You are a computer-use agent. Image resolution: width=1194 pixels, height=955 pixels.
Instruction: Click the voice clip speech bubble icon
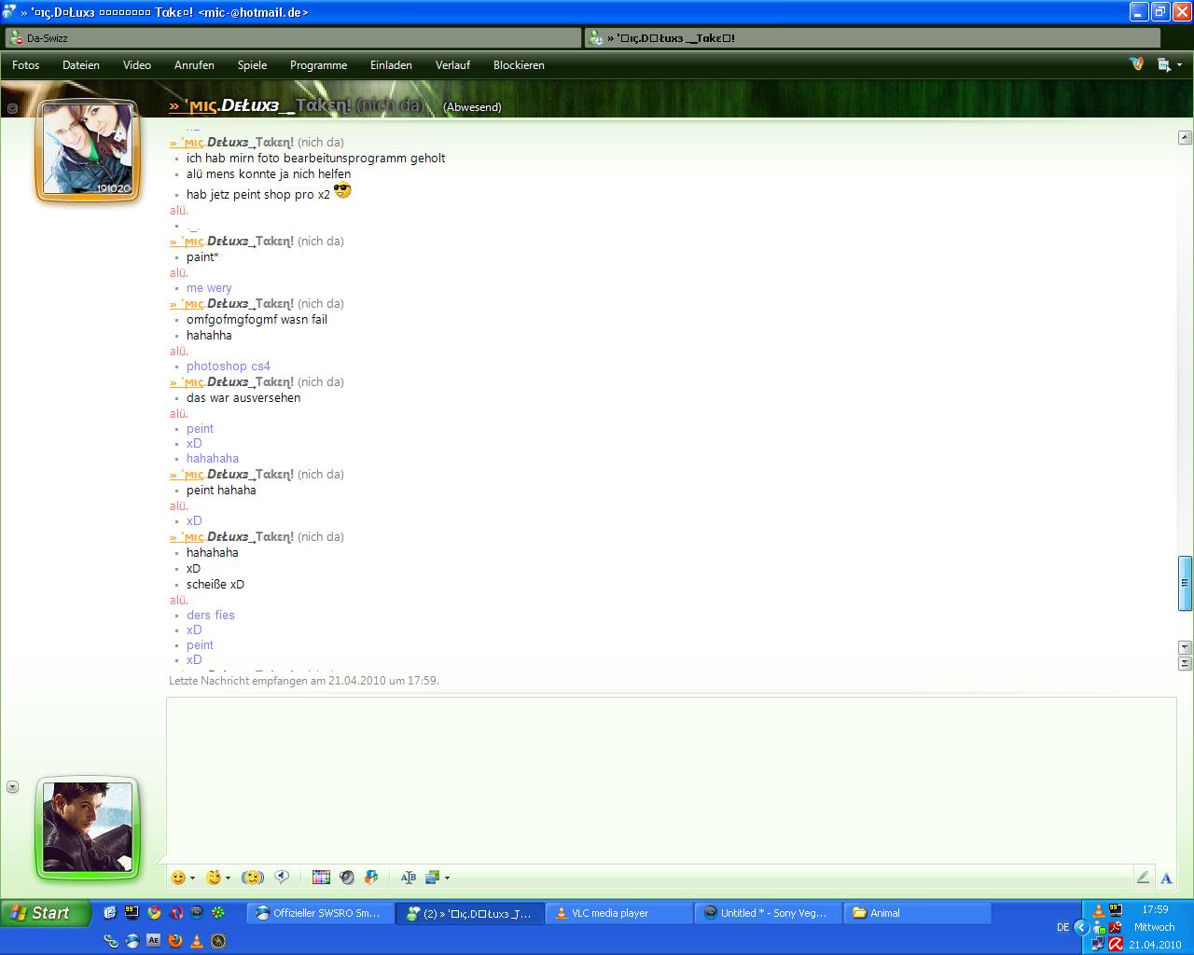point(282,878)
